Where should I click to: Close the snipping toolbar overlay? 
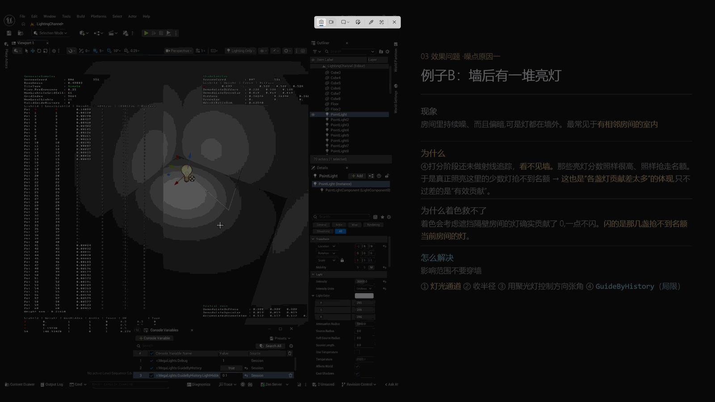394,22
